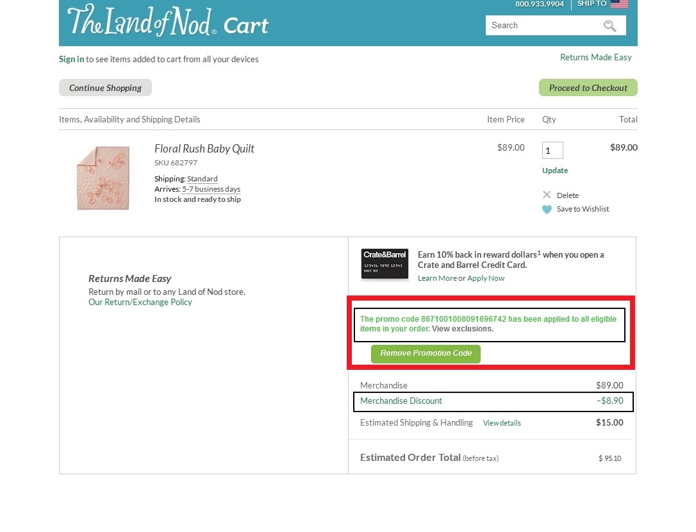Image resolution: width=696 pixels, height=532 pixels.
Task: Click Apply Now credit card link
Action: (x=486, y=278)
